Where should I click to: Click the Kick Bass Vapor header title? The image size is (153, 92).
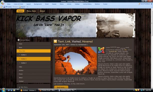tap(48, 18)
